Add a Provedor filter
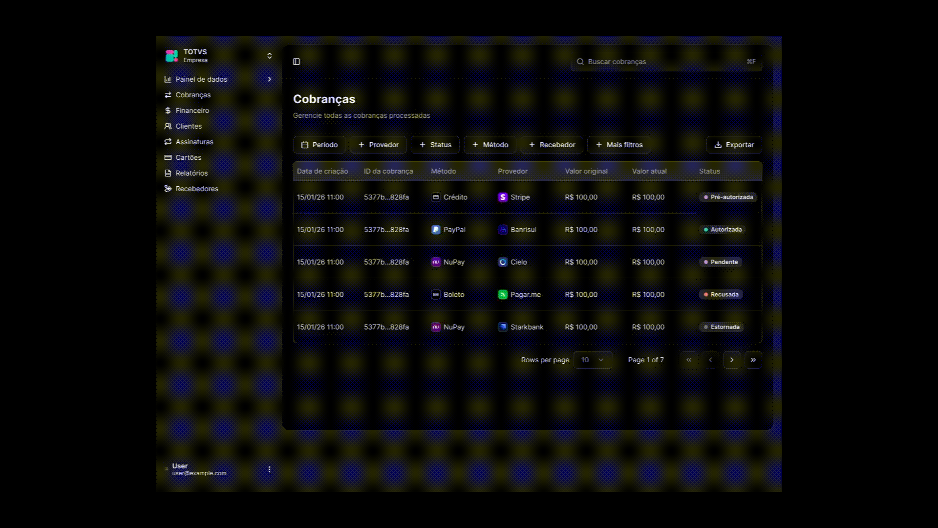938x528 pixels. point(378,145)
